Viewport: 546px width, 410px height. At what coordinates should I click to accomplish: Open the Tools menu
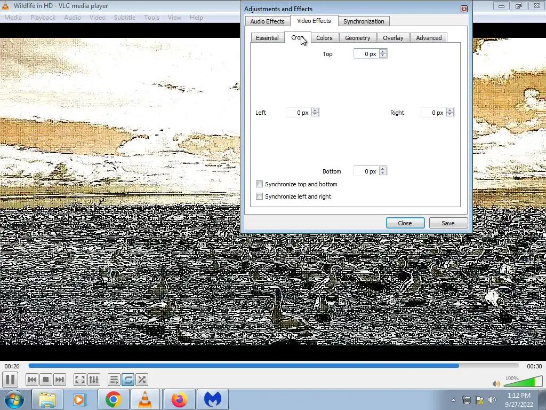coord(152,18)
